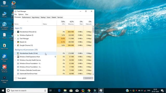Collapse view with Fewer details
The image size is (166, 93).
click(x=20, y=78)
